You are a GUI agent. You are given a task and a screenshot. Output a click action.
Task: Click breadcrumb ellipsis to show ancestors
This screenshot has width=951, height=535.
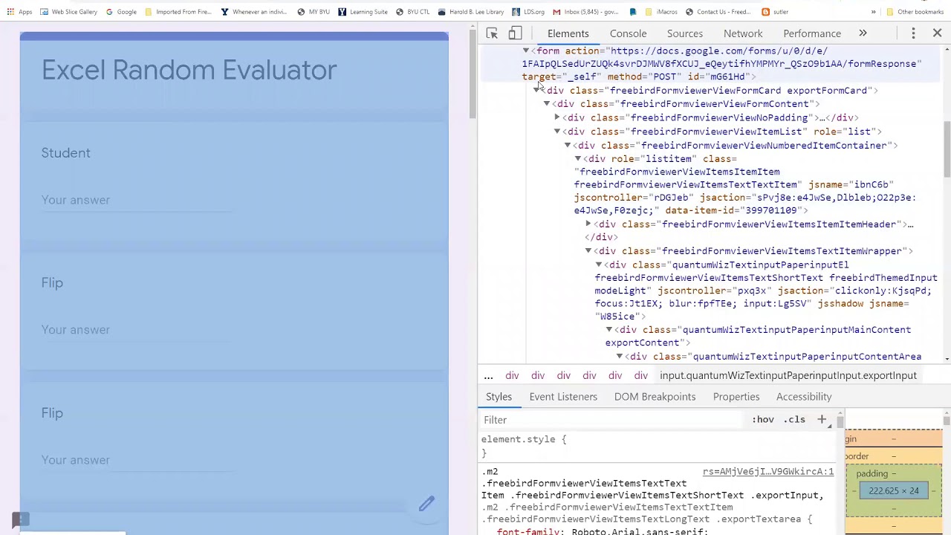click(x=488, y=375)
